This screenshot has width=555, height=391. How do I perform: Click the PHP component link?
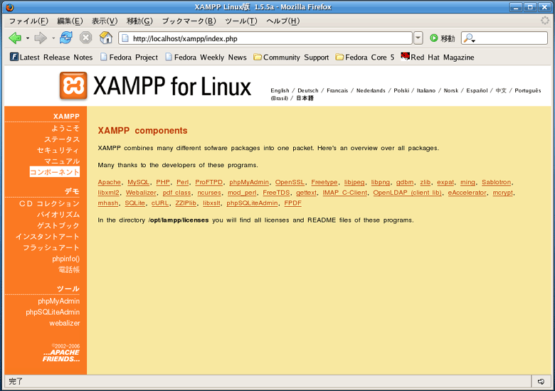tap(163, 182)
